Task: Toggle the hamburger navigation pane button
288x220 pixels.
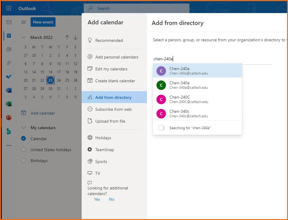Action: tap(23, 22)
